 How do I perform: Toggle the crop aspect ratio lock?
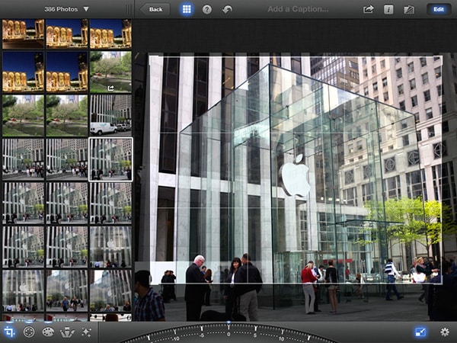pos(420,332)
